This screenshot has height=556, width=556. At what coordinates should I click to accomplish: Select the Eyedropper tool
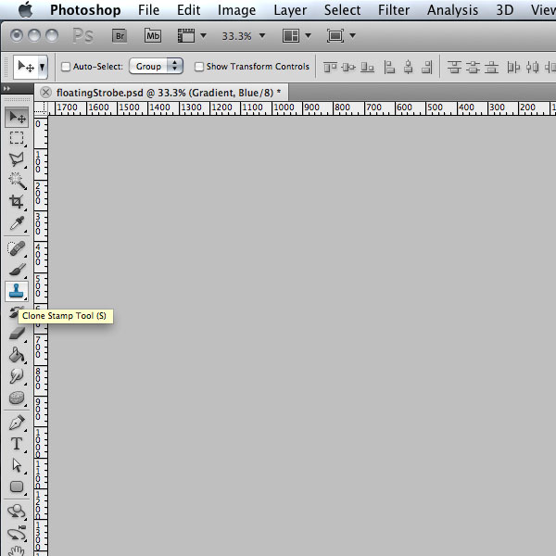(17, 223)
